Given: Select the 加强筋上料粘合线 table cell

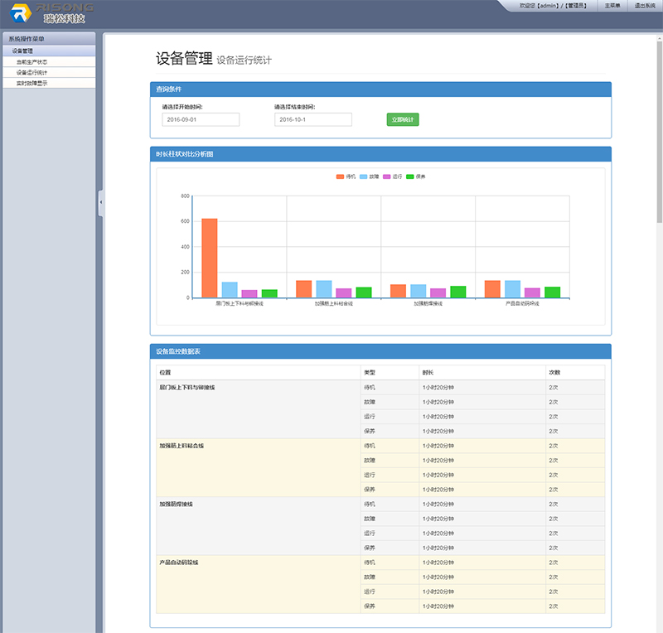Looking at the screenshot, I should coord(259,467).
